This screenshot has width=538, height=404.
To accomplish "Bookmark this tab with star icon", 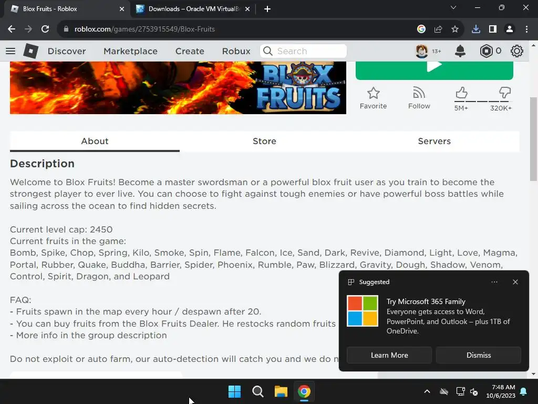I will point(455,29).
